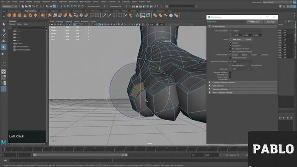Enable the Pin Component Pivot checkbox
This screenshot has width=297, height=167.
click(230, 49)
